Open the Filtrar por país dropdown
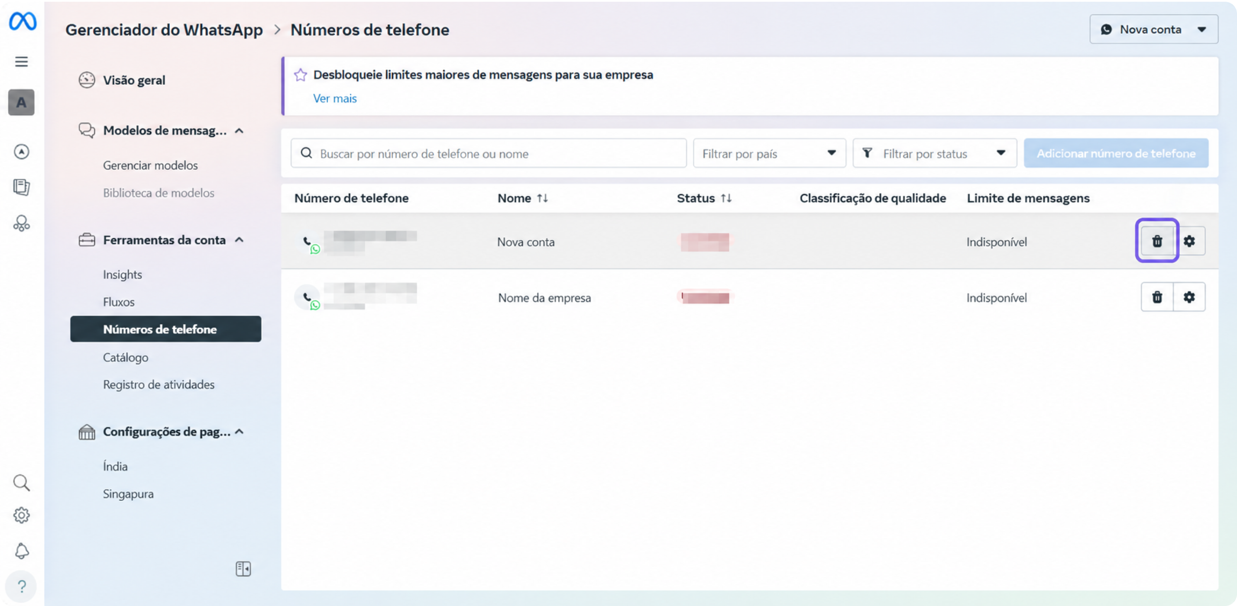 coord(769,154)
